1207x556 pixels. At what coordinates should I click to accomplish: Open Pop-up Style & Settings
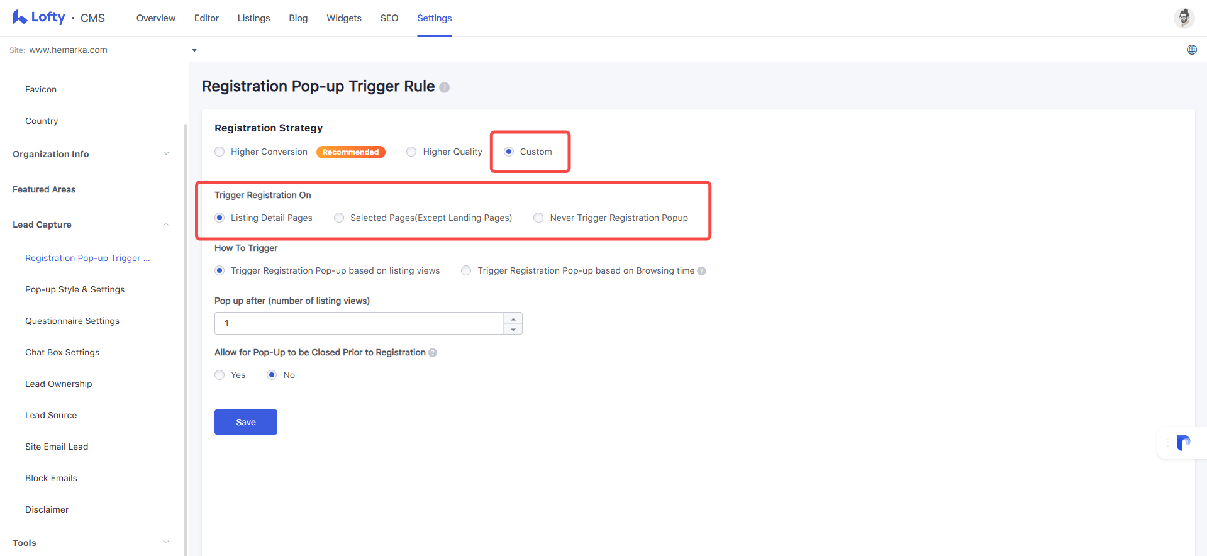(x=75, y=289)
